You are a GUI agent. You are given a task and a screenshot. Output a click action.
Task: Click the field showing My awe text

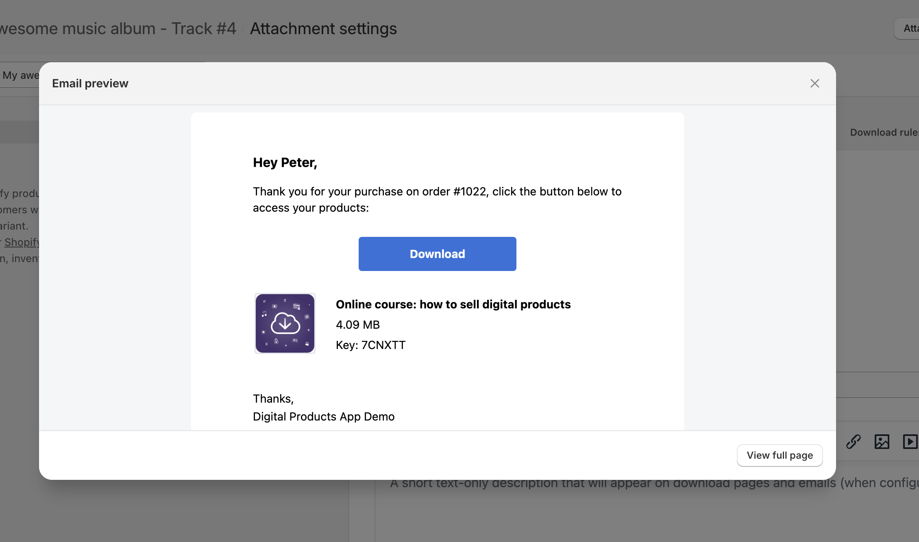[x=20, y=75]
